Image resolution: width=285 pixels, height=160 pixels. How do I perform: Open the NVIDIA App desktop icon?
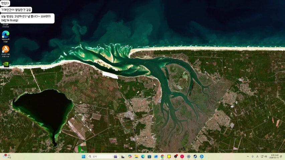(x=6, y=64)
